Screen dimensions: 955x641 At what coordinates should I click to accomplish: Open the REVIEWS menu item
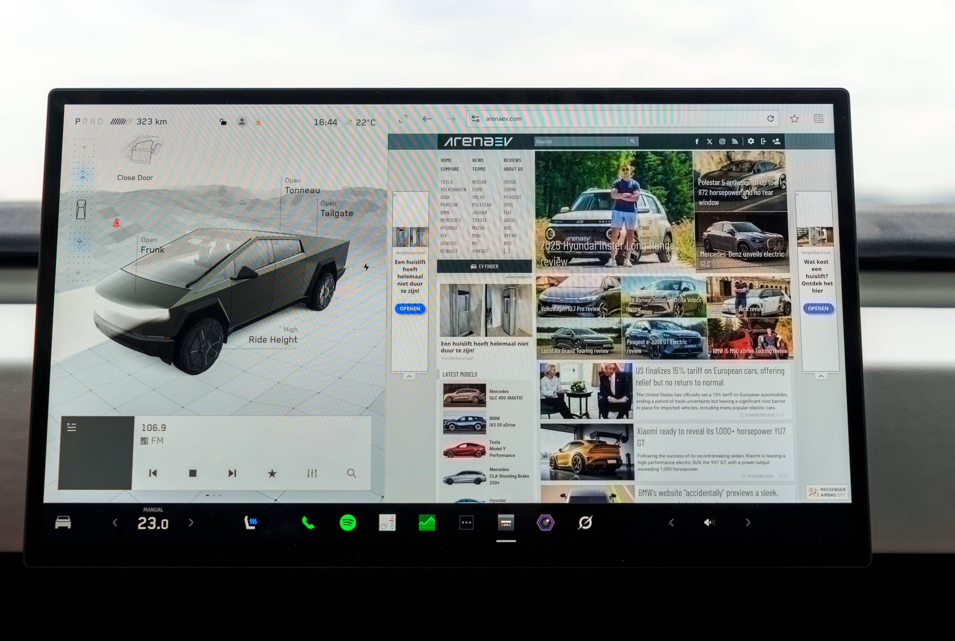512,160
